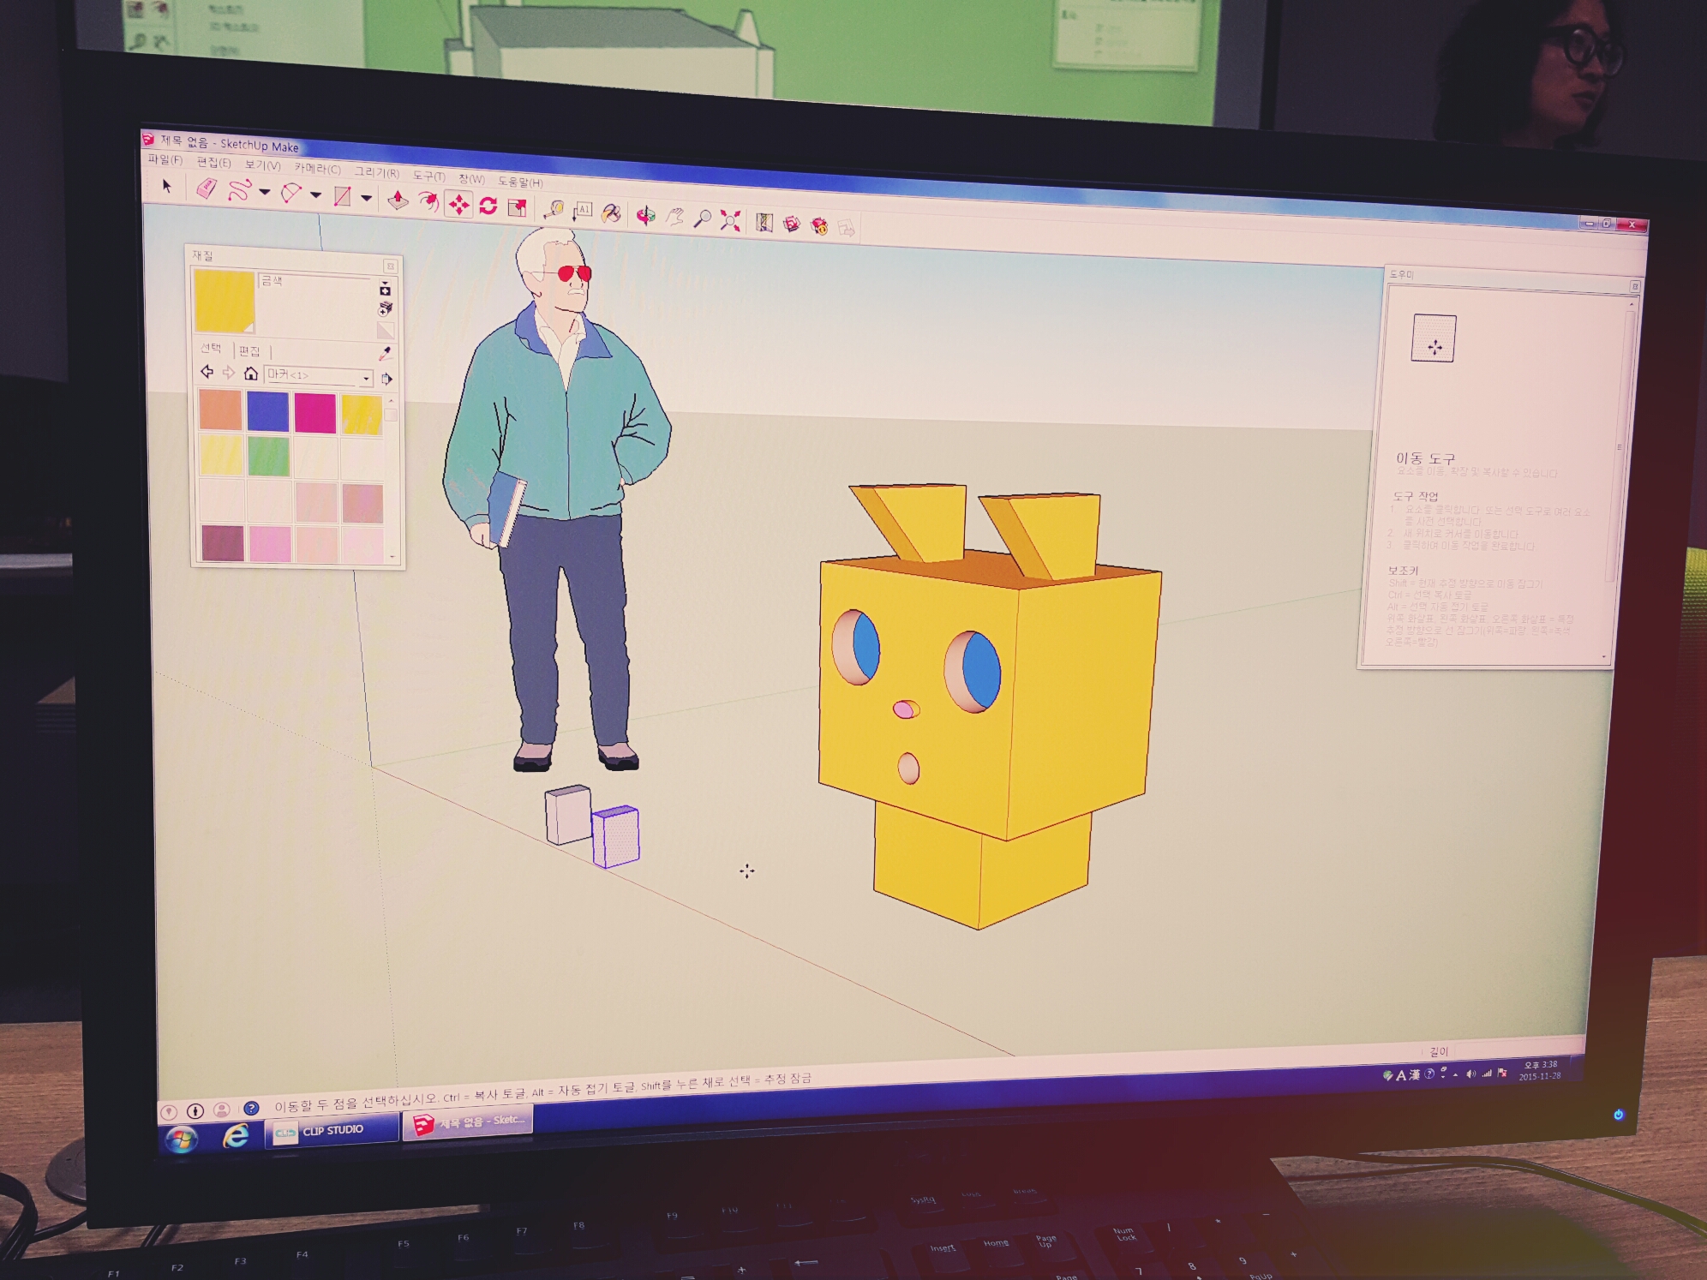
Task: Select the Text label tool
Action: tap(583, 211)
